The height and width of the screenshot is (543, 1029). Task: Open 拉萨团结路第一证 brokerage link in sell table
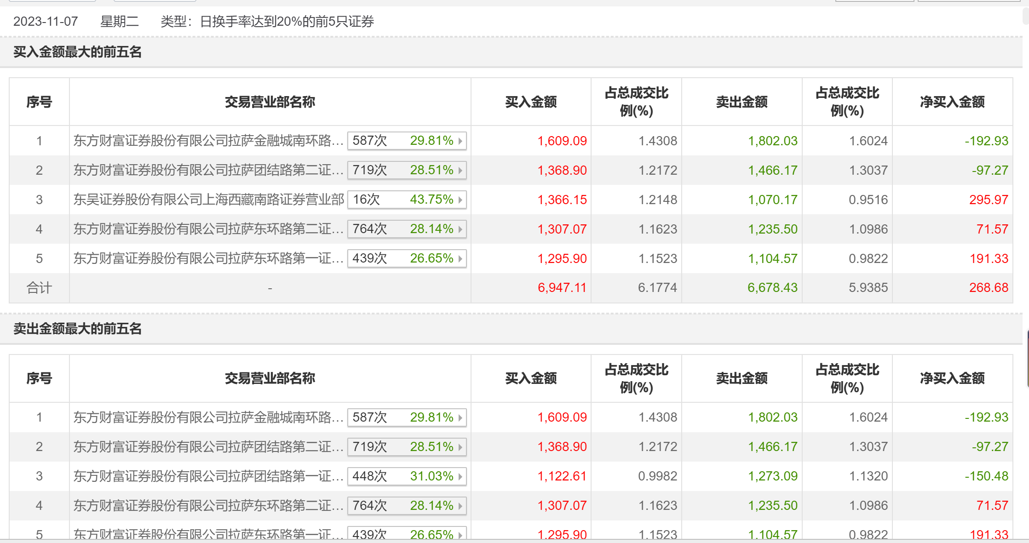pos(208,476)
